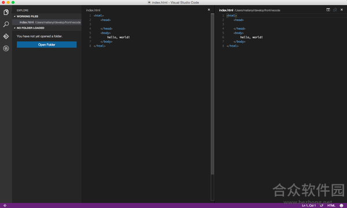Image resolution: width=347 pixels, height=208 pixels.
Task: Select index.html in Working Files list
Action: coord(47,23)
